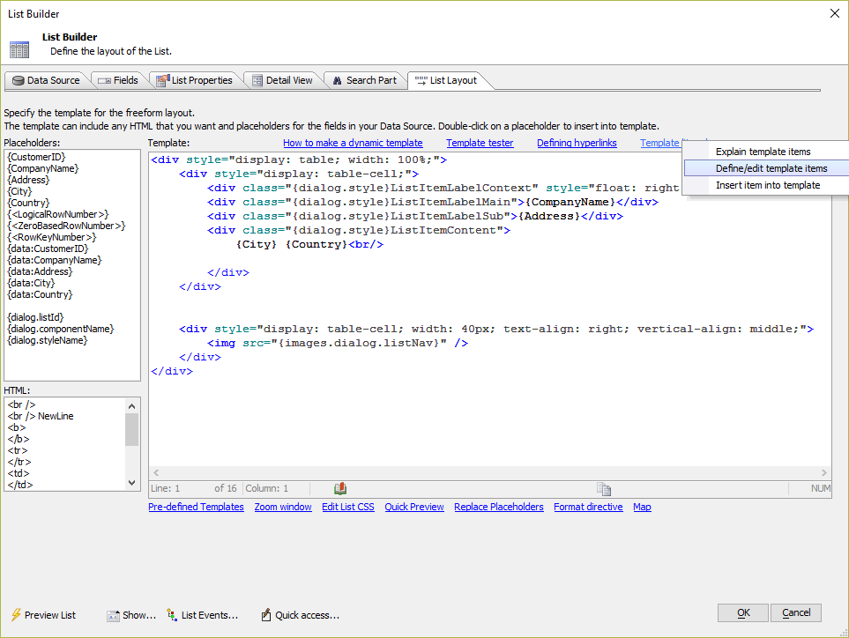Select {City} placeholder
Image resolution: width=849 pixels, height=638 pixels.
[x=19, y=191]
